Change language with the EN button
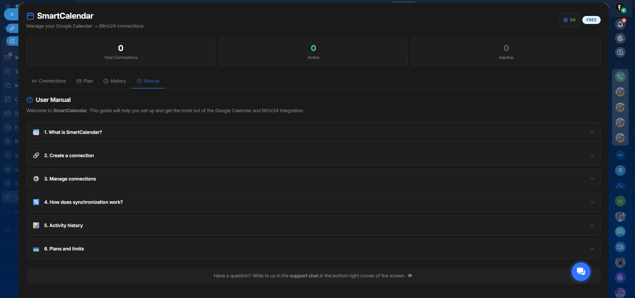Viewport: 635px width, 298px height. pos(569,20)
